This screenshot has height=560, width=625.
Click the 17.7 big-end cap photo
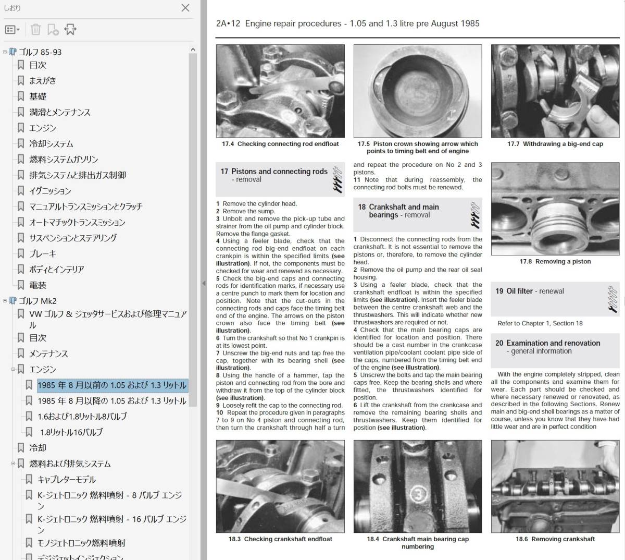pyautogui.click(x=555, y=91)
